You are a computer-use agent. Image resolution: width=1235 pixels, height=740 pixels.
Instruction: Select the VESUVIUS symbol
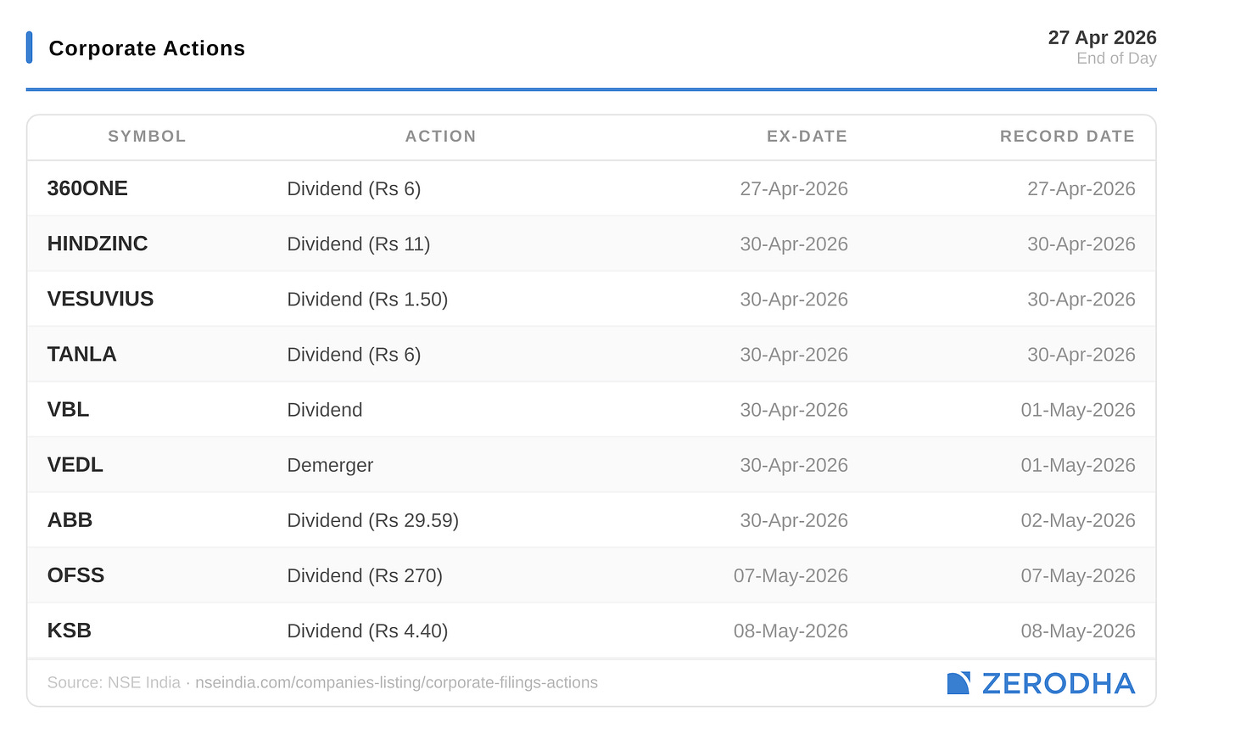point(100,299)
